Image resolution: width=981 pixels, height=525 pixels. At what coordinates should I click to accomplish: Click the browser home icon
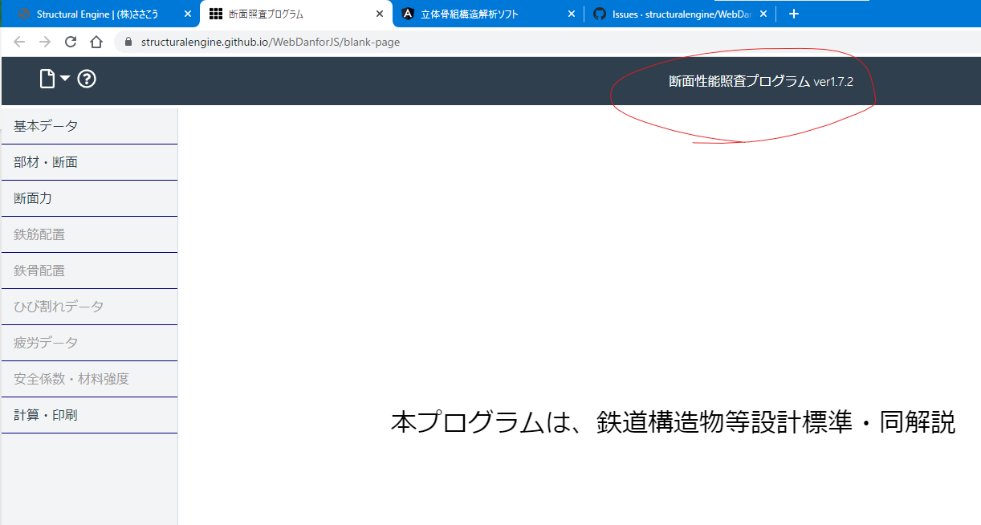click(x=96, y=42)
